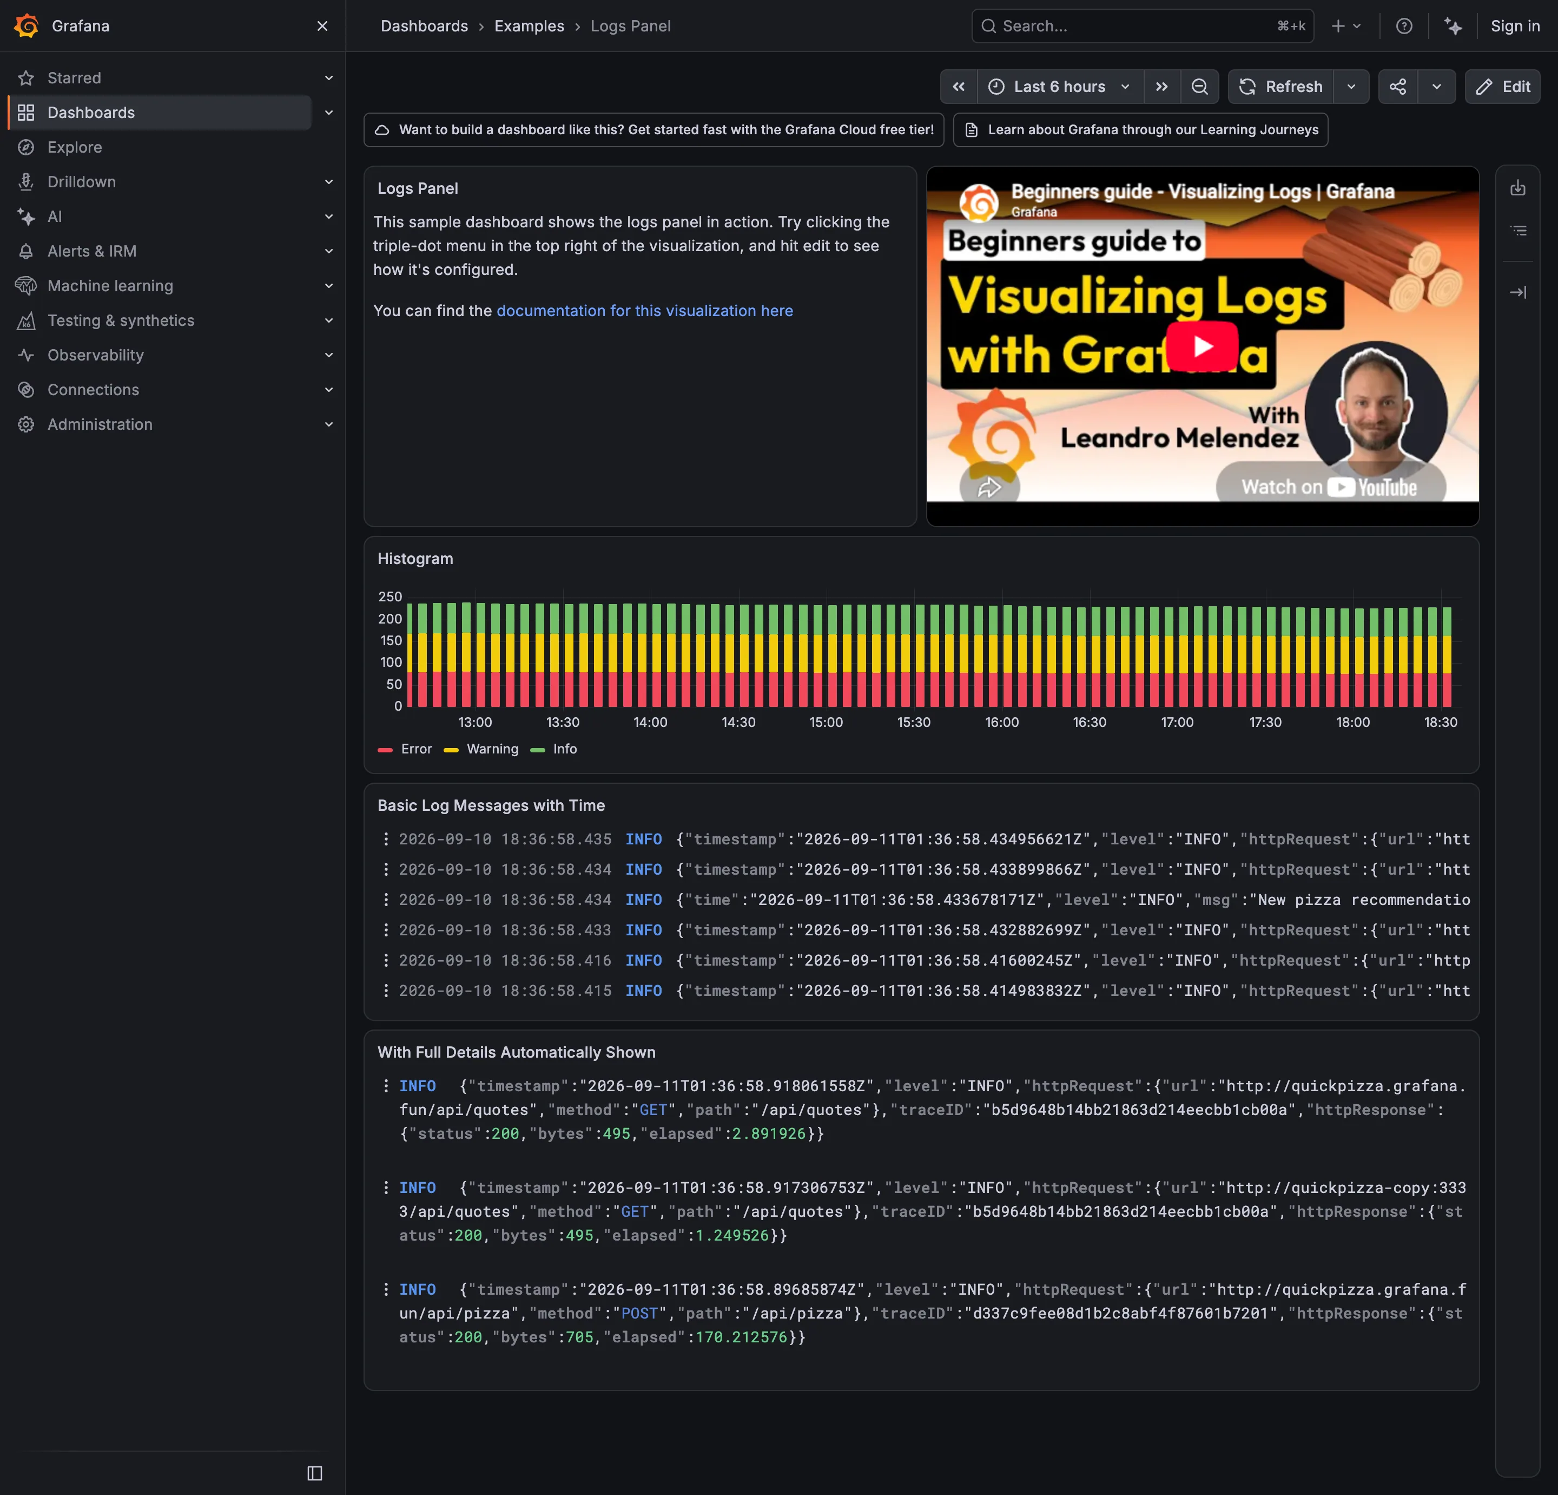Screen dimensions: 1558x1495
Task: Open Alerts & IRM menu item
Action: pyautogui.click(x=91, y=251)
